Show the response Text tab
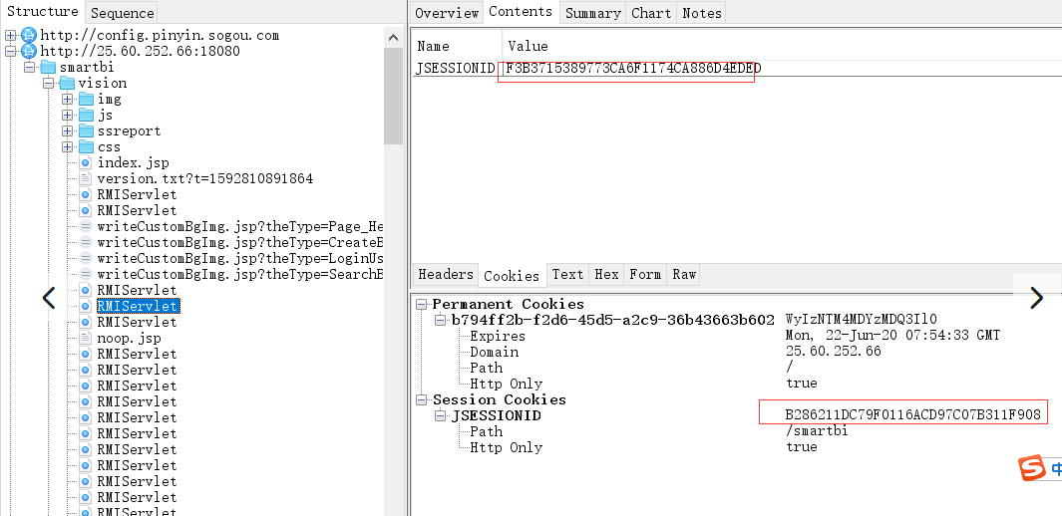The height and width of the screenshot is (516, 1062). coord(567,274)
